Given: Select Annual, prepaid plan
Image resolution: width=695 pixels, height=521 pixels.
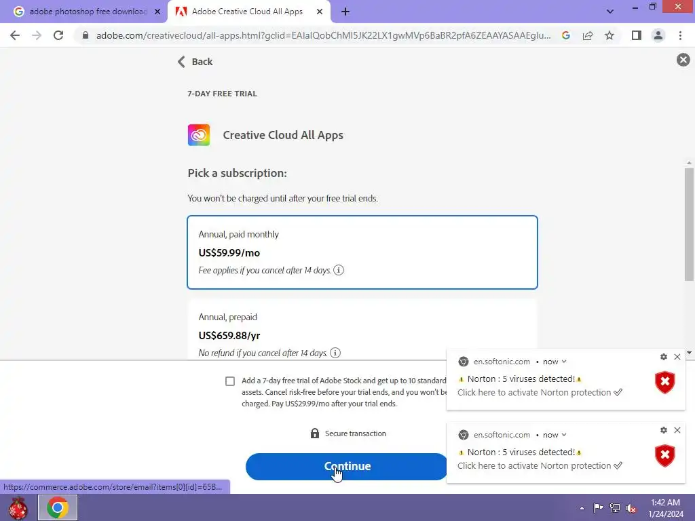Looking at the screenshot, I should click(x=362, y=330).
